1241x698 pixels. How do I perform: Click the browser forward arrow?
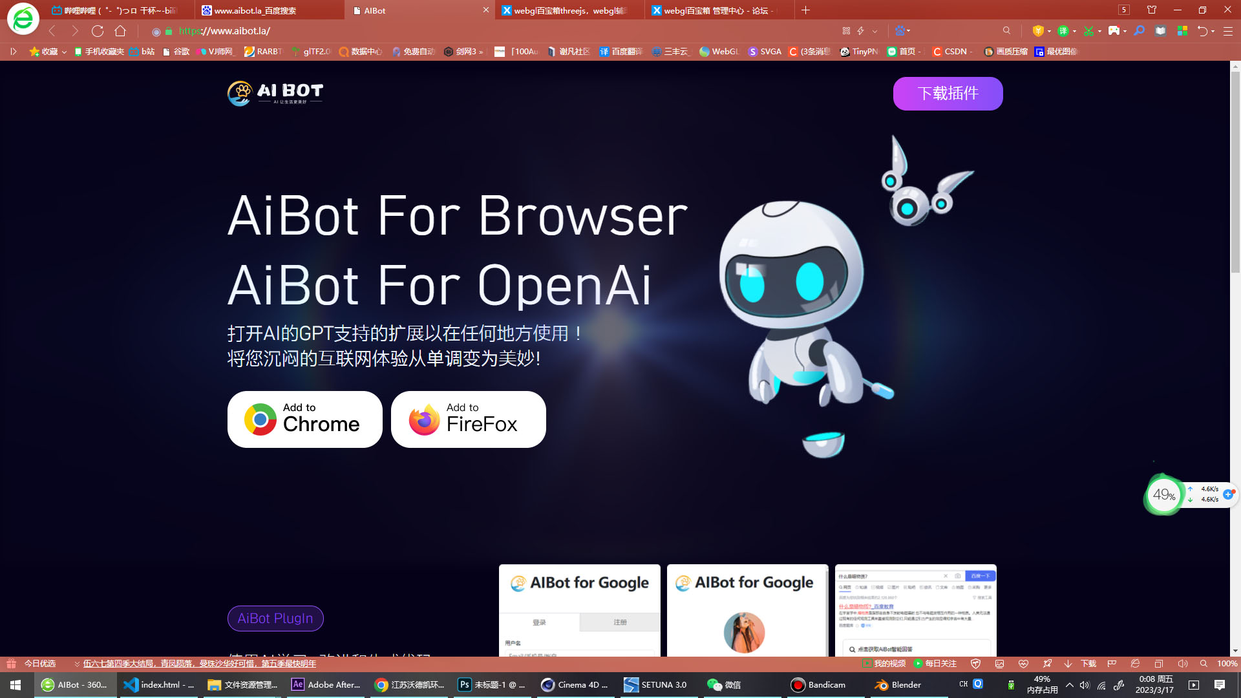75,31
